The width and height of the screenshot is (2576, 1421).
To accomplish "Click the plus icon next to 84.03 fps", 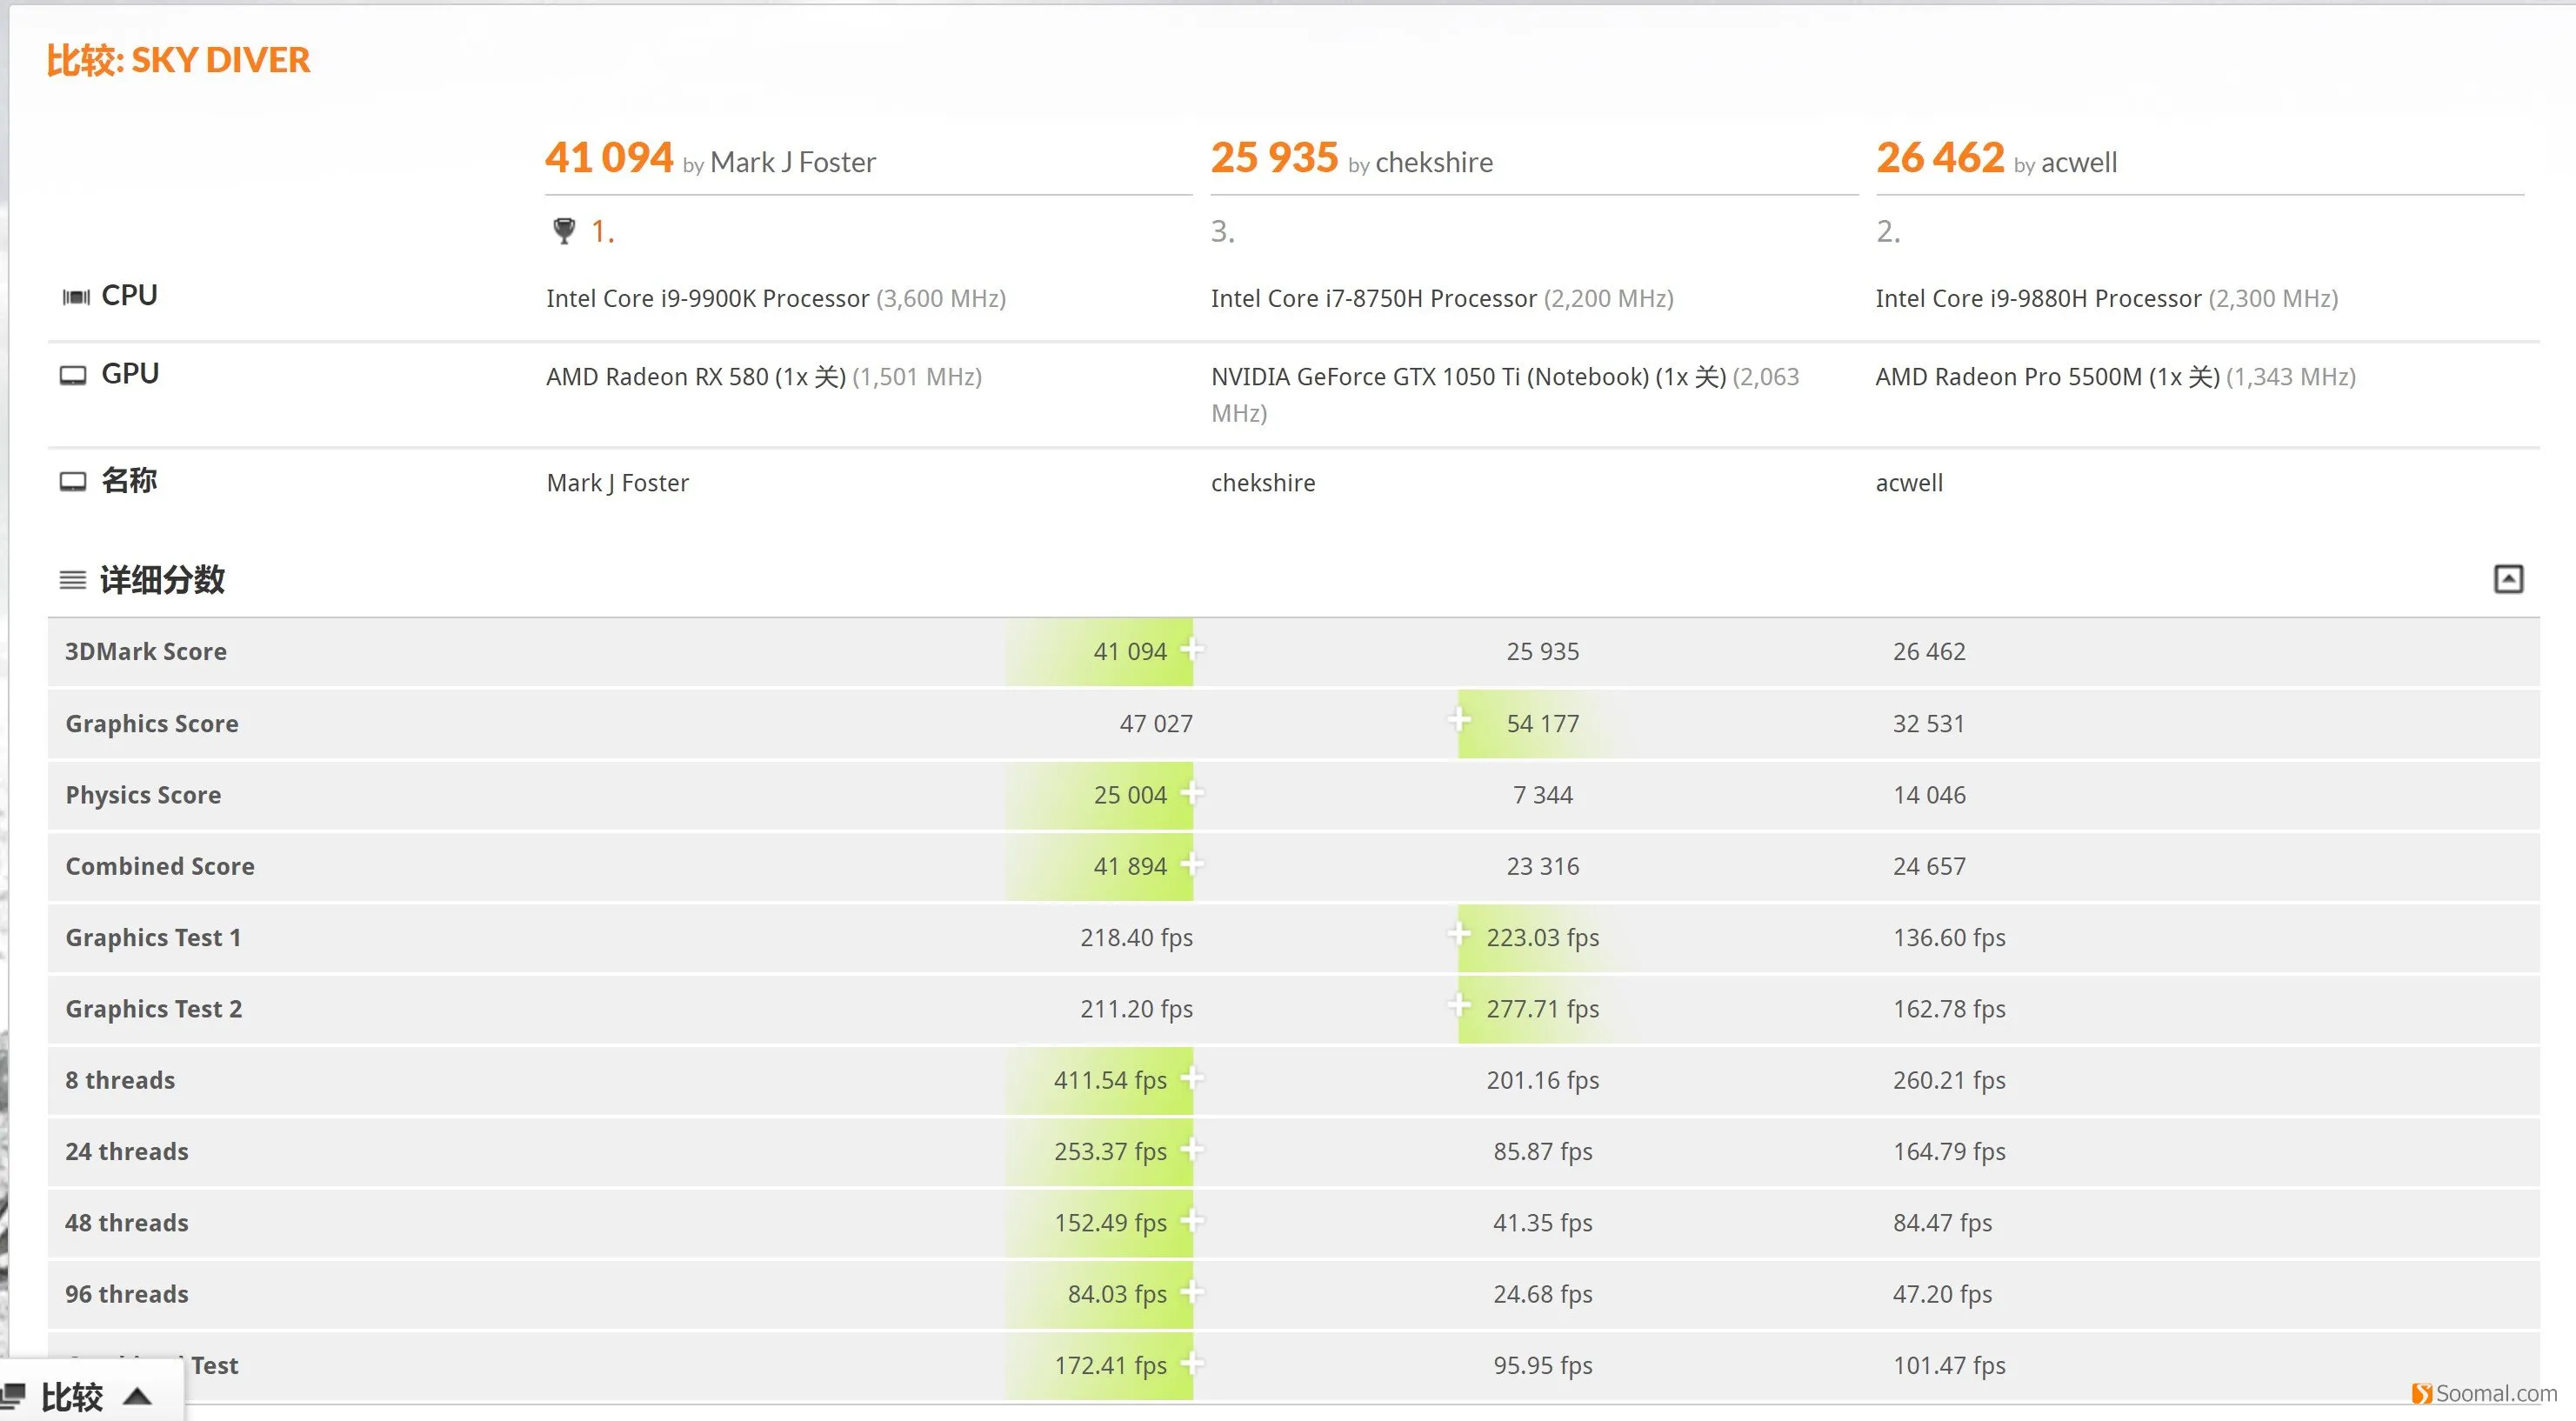I will pyautogui.click(x=1192, y=1291).
